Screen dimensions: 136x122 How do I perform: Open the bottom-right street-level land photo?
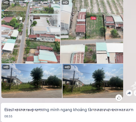tap(93, 81)
